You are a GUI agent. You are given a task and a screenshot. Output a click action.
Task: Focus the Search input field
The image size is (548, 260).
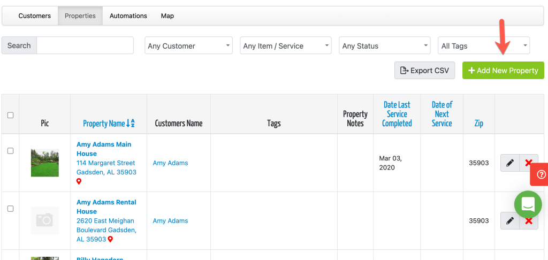(x=85, y=45)
